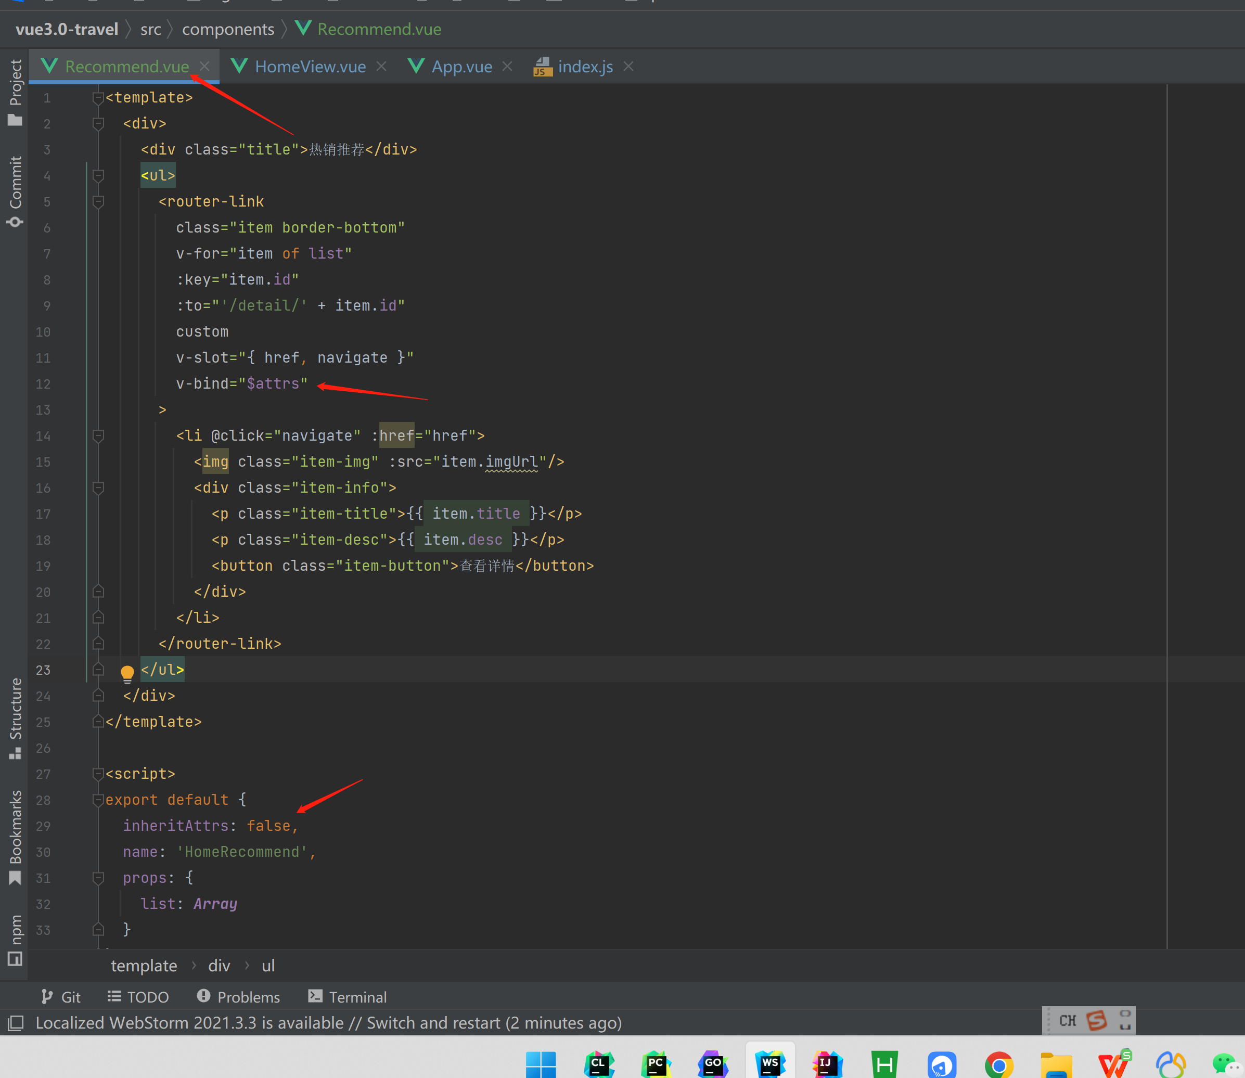Open the npm tool window
Image resolution: width=1245 pixels, height=1078 pixels.
tap(15, 940)
